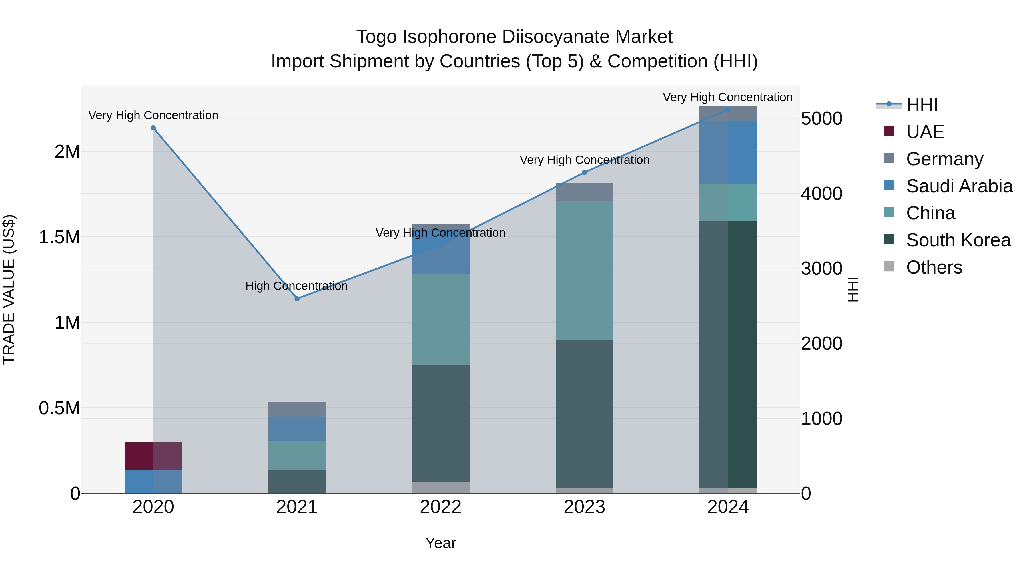Click the 'TRADE VALUE (US$)' axis title
Viewport: 1029px width, 579px height.
(9, 289)
